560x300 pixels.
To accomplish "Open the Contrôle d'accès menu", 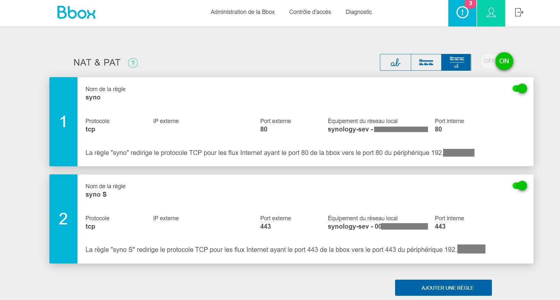I will pos(310,12).
